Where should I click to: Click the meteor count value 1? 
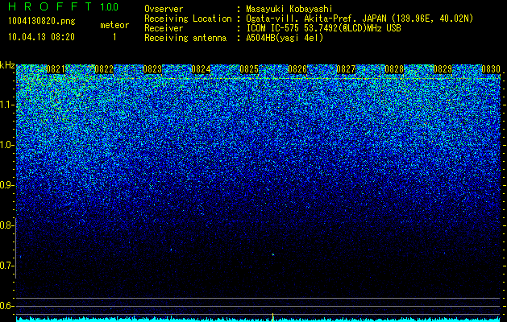coord(114,37)
